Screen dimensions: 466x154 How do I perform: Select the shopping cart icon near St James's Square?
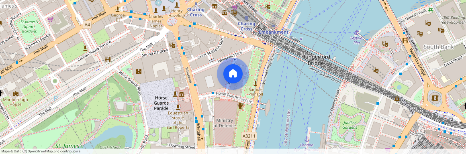tap(50, 20)
